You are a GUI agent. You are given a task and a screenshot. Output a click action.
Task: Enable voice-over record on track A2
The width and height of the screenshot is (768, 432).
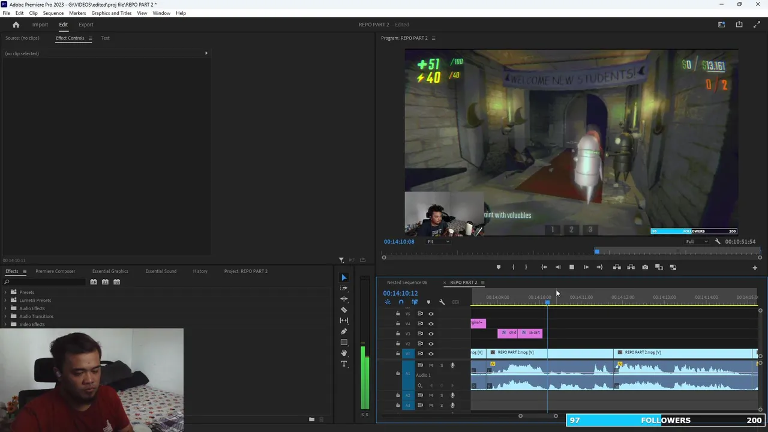coord(452,395)
